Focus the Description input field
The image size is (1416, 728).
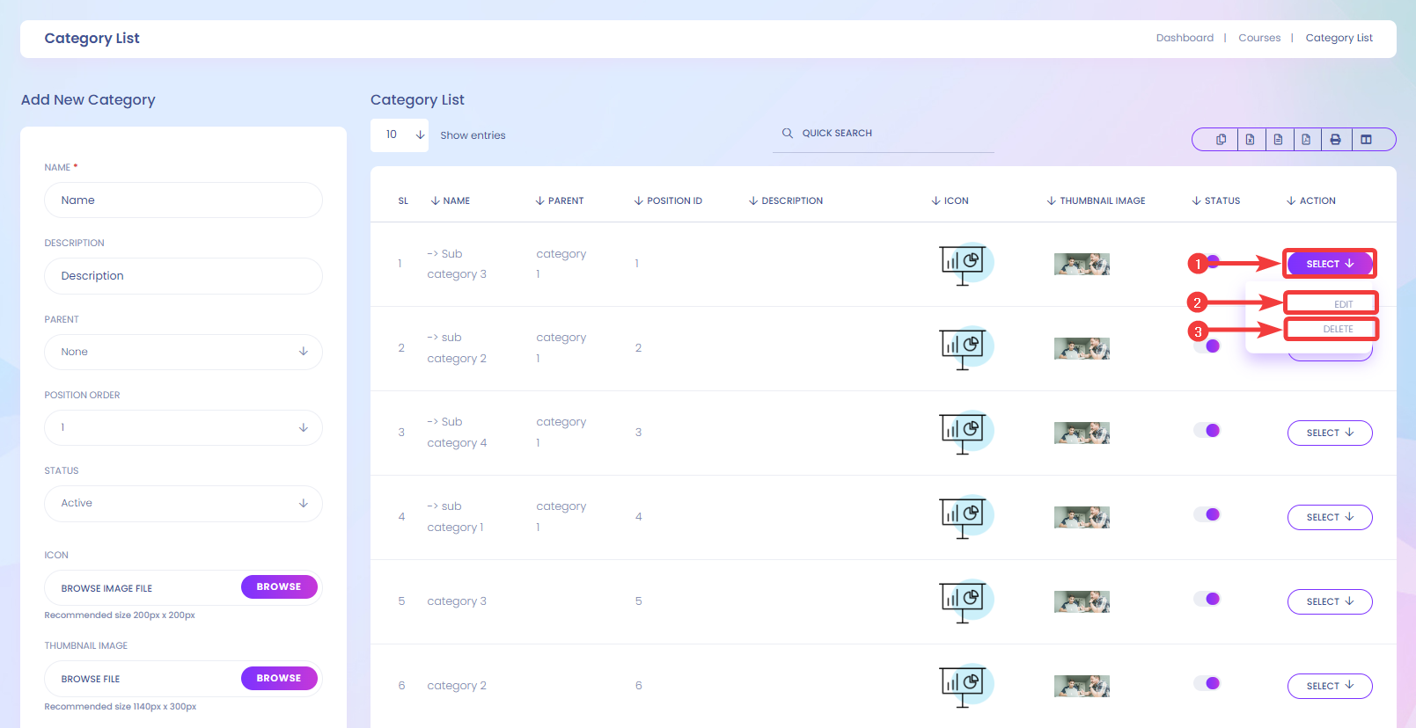pos(183,276)
